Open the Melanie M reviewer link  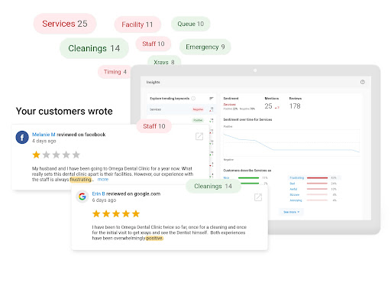pyautogui.click(x=44, y=135)
